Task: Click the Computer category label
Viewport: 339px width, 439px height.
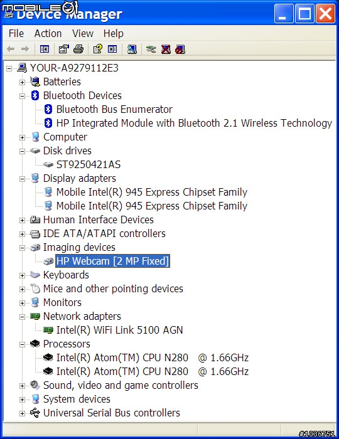Action: pos(65,137)
